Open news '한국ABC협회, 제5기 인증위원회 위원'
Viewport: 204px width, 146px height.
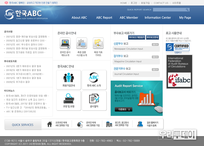click(x=28, y=96)
